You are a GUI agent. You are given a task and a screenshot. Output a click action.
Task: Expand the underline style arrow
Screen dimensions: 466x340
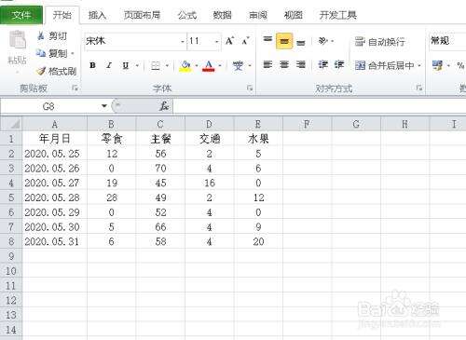coord(137,65)
